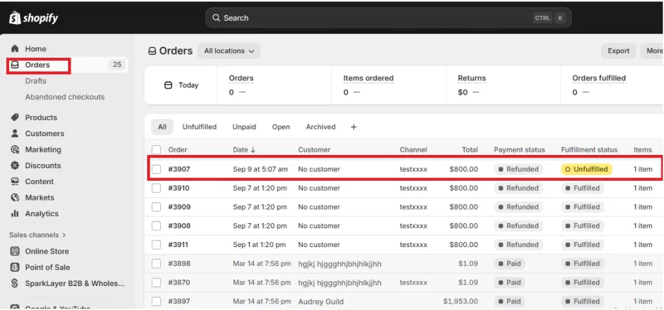
Task: Open order #3907 link
Action: click(x=179, y=169)
